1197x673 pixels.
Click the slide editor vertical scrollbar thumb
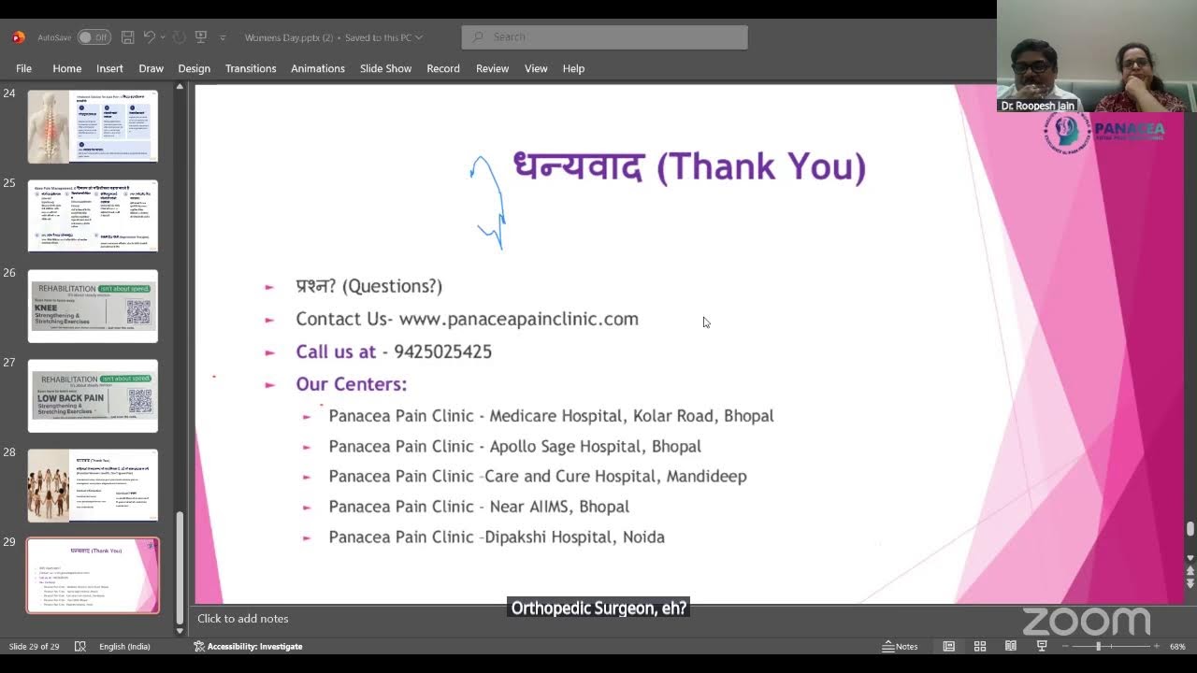[x=1190, y=529]
